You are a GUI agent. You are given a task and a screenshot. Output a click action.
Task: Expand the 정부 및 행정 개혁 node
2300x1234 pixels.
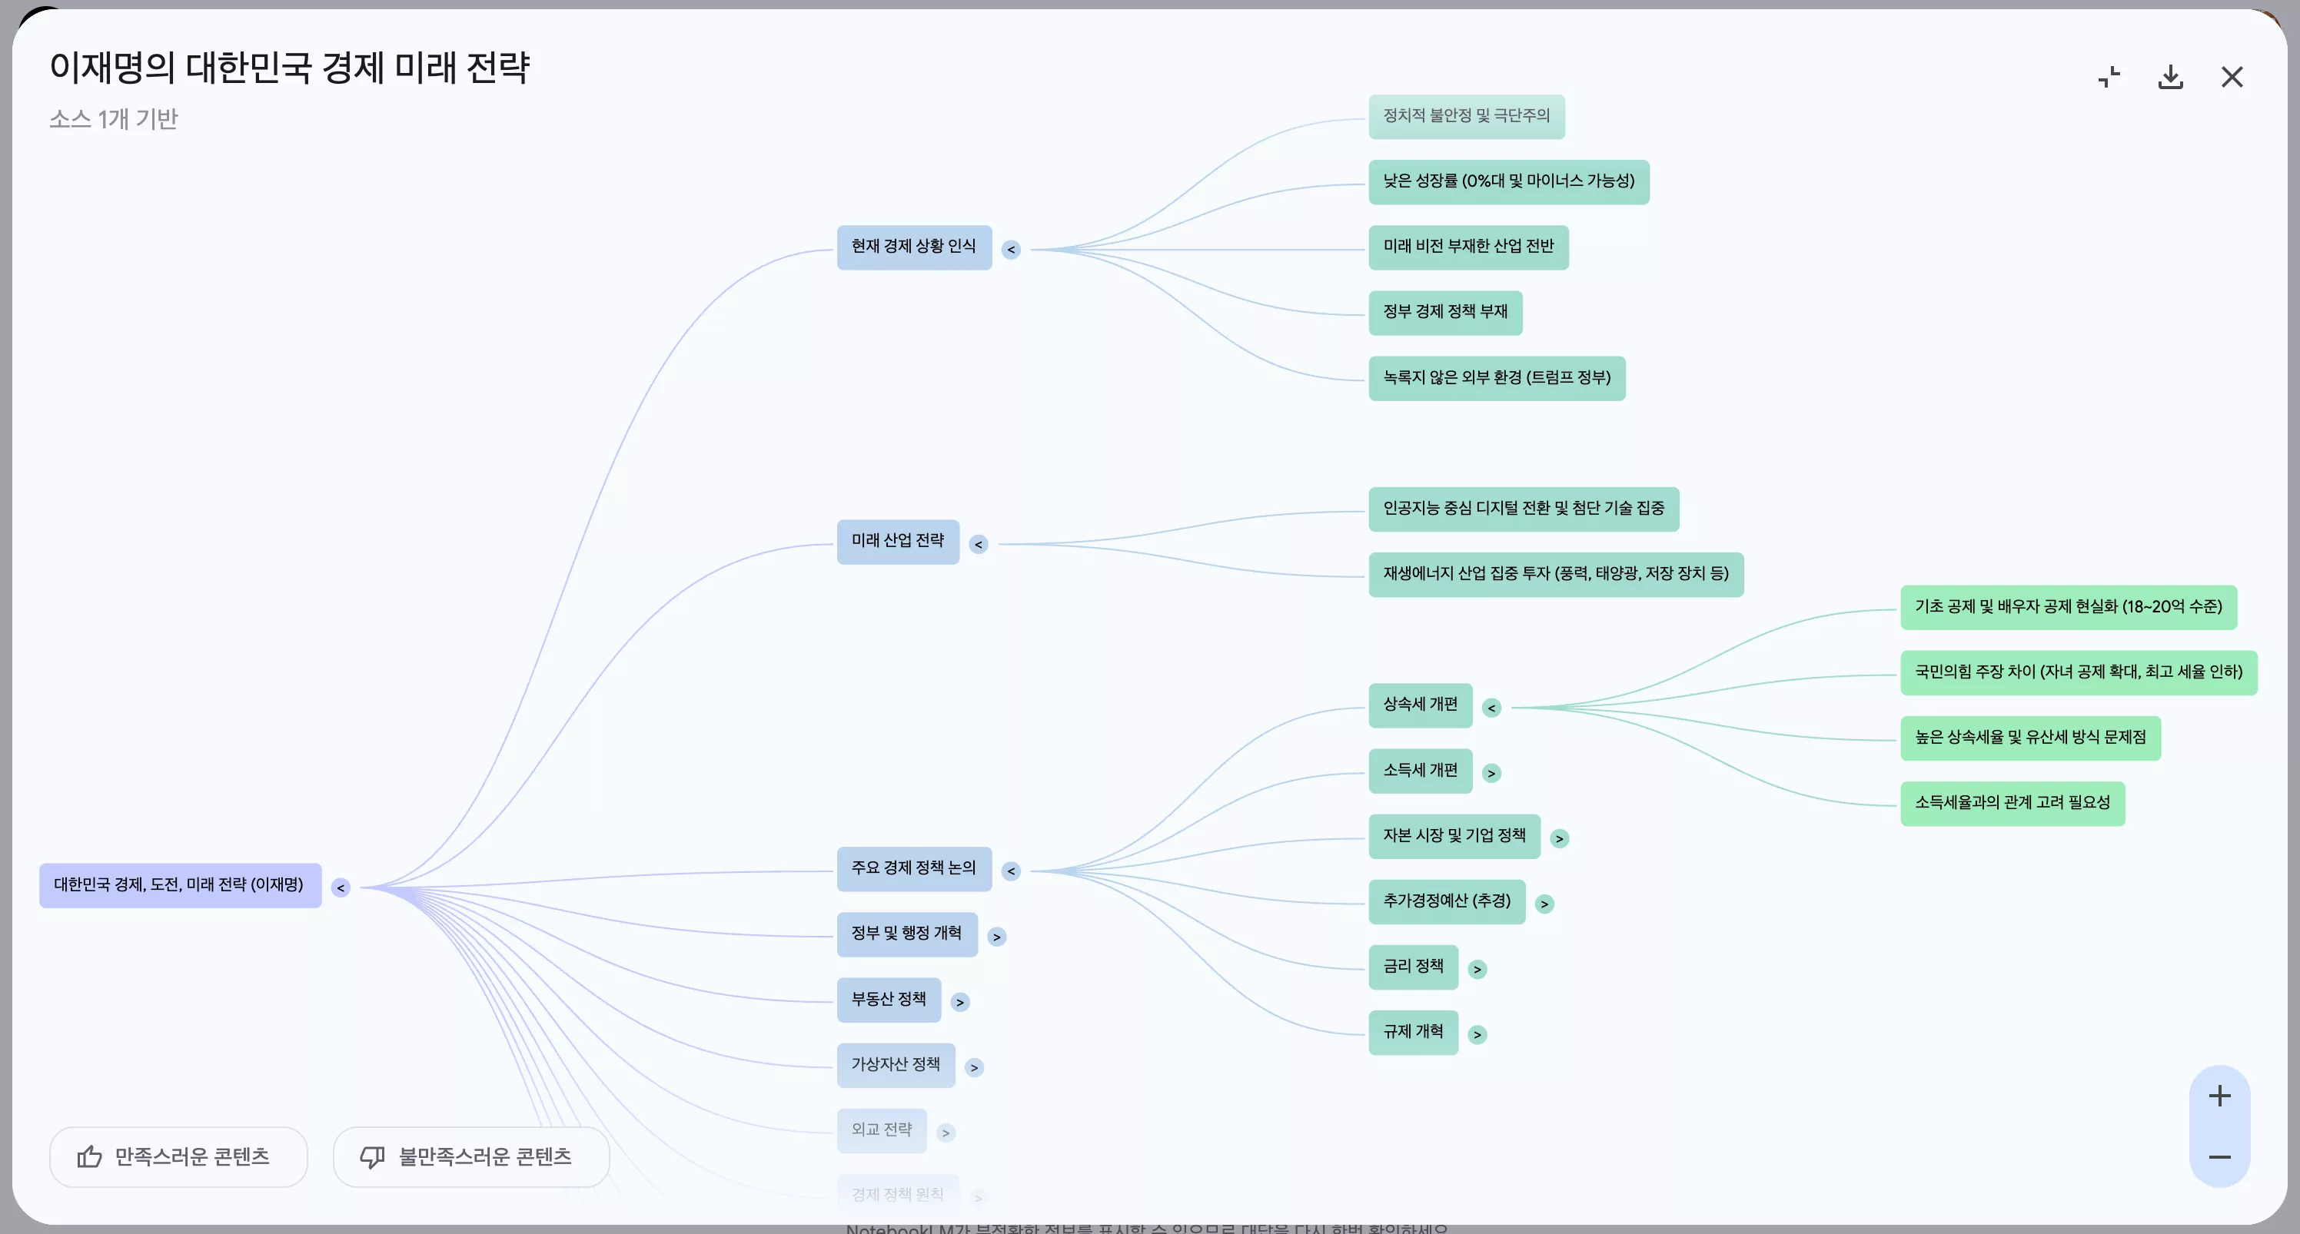click(996, 936)
